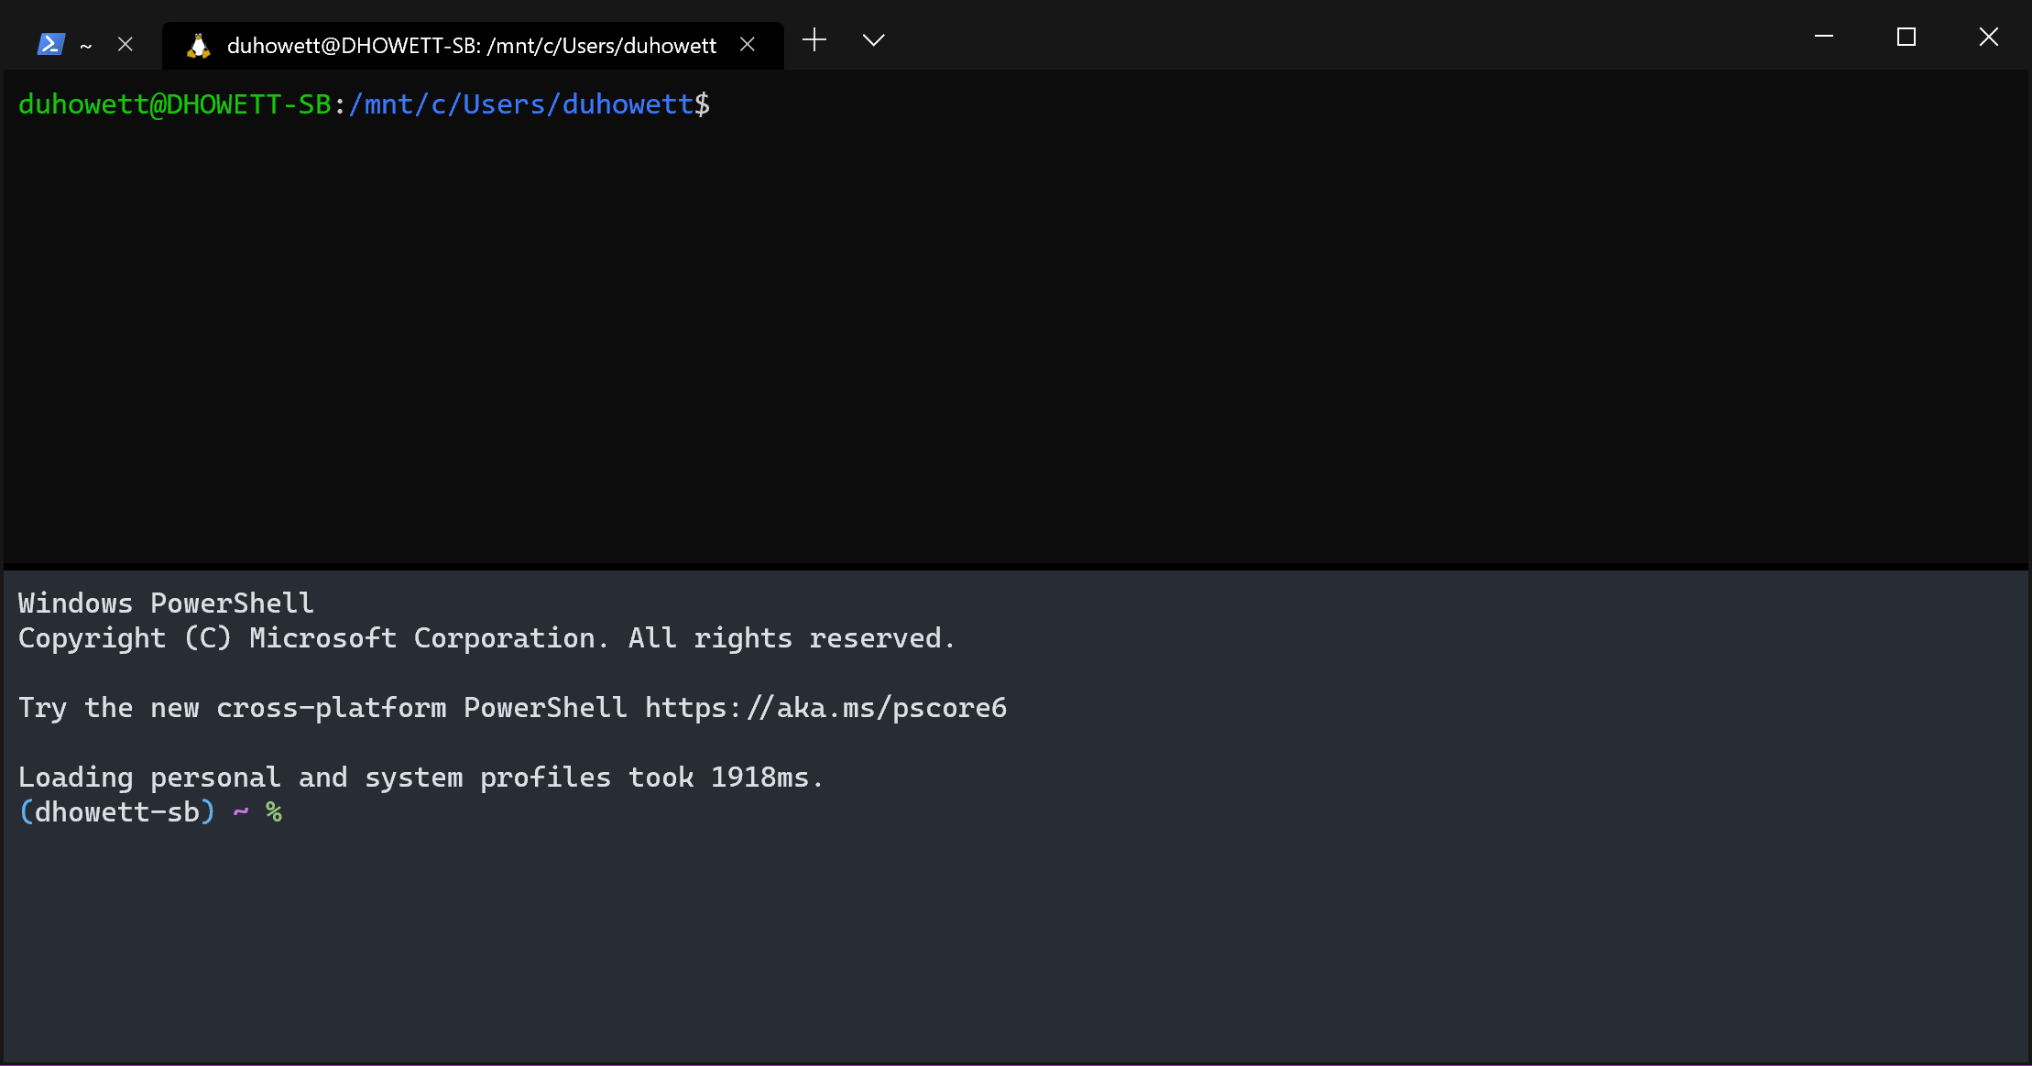Click the Linux penguin icon on the Ubuntu tab

pos(199,44)
